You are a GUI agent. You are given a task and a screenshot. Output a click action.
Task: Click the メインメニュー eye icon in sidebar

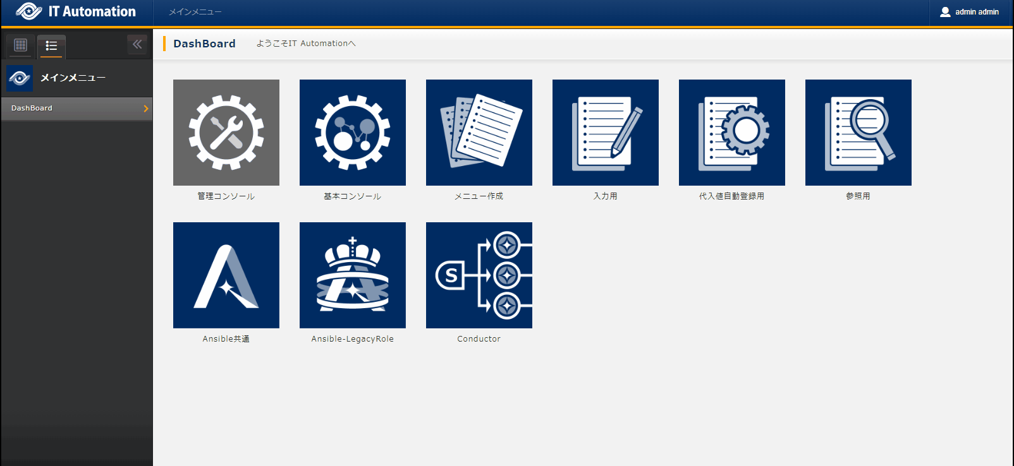(20, 78)
